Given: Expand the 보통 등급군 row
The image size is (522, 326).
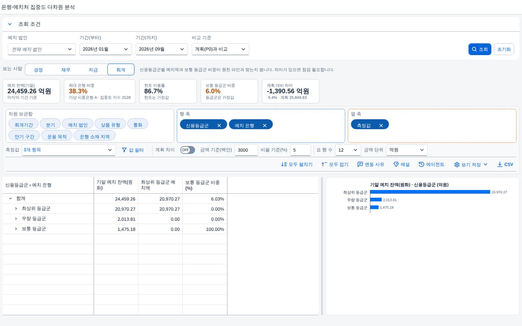Looking at the screenshot, I should click(16, 229).
